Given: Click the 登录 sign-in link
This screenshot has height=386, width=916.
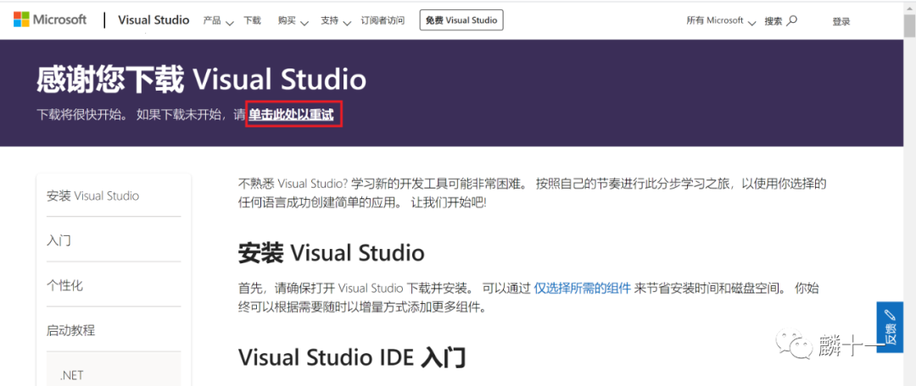Looking at the screenshot, I should [841, 21].
